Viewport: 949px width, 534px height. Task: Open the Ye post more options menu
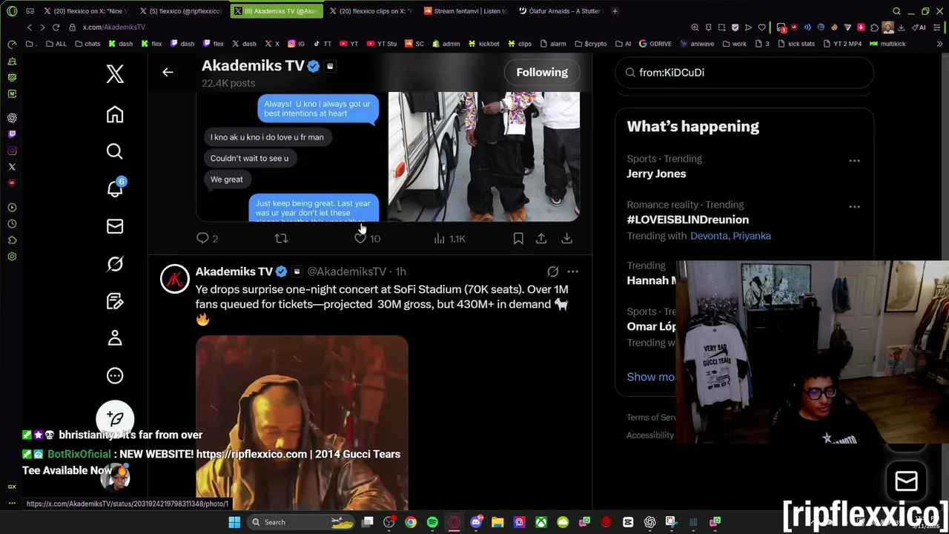coord(572,271)
